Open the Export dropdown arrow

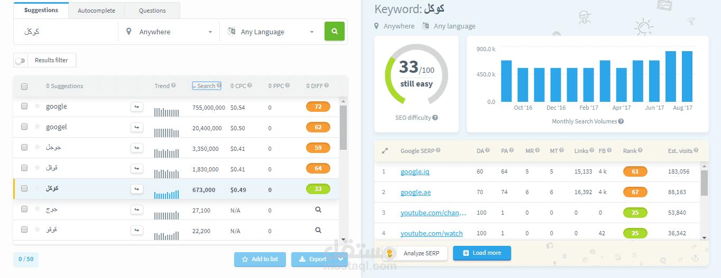[341, 259]
